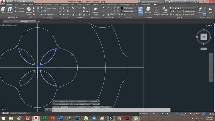215x121 pixels.
Task: Select the Box solid tool
Action: [3, 10]
